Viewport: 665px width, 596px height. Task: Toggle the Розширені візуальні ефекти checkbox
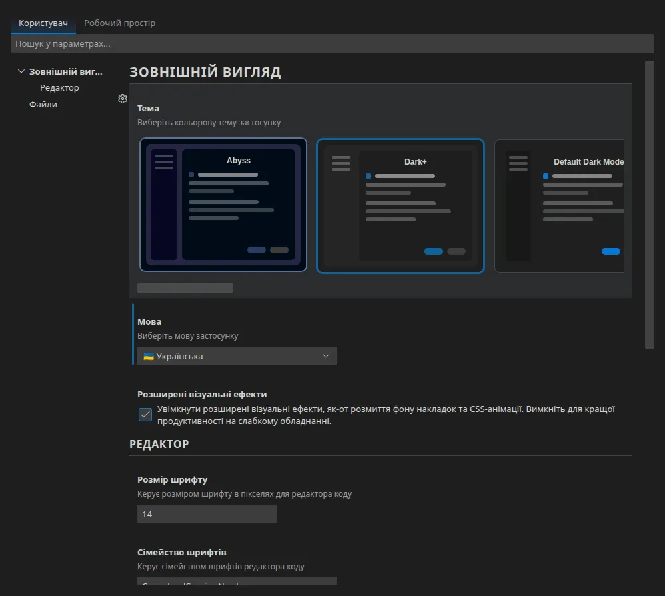(145, 415)
